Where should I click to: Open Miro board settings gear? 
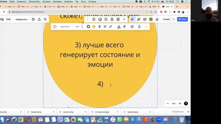point(33,19)
